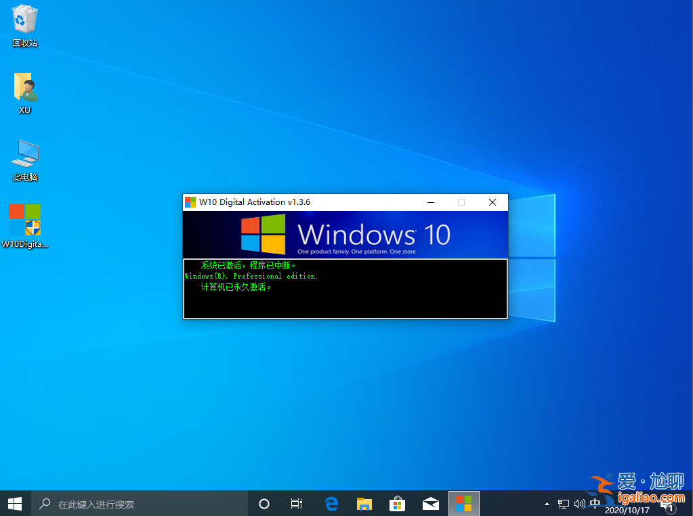The height and width of the screenshot is (516, 693).
Task: Open the Mail app from the taskbar
Action: tap(430, 503)
